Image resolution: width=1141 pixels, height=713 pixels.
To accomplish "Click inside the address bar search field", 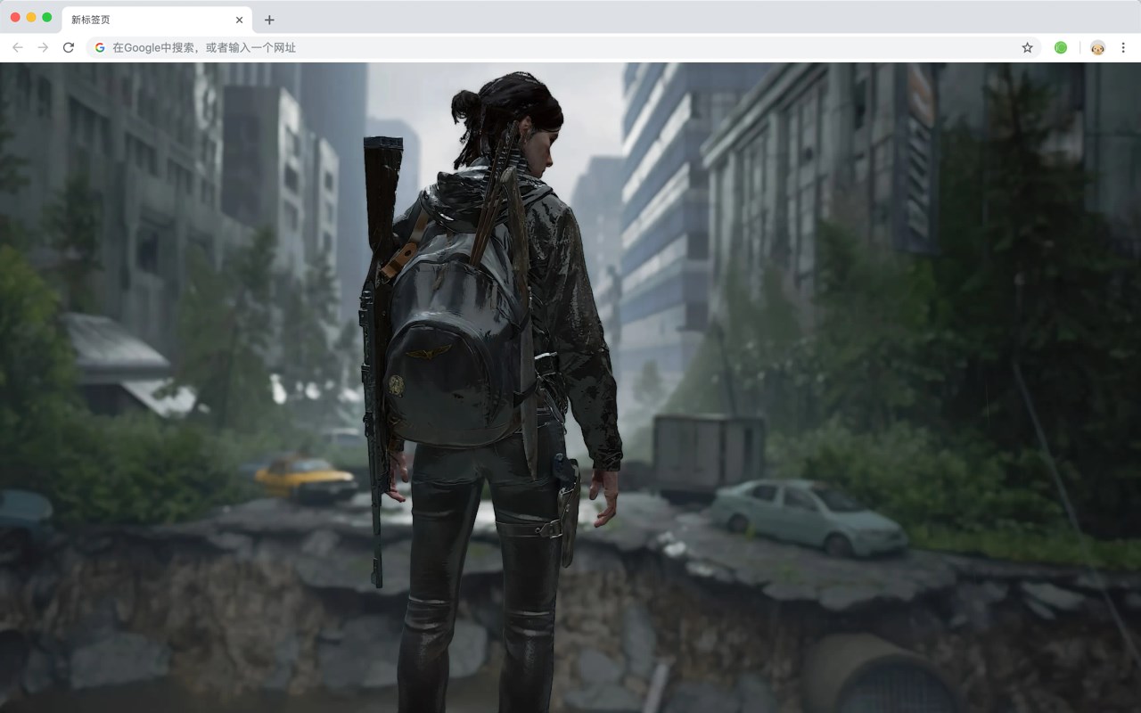I will click(357, 47).
